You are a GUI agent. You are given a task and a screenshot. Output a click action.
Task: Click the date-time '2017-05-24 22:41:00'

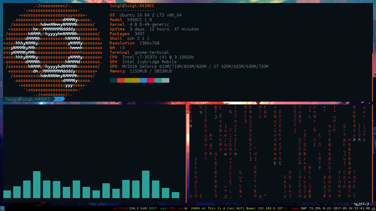pos(352,209)
